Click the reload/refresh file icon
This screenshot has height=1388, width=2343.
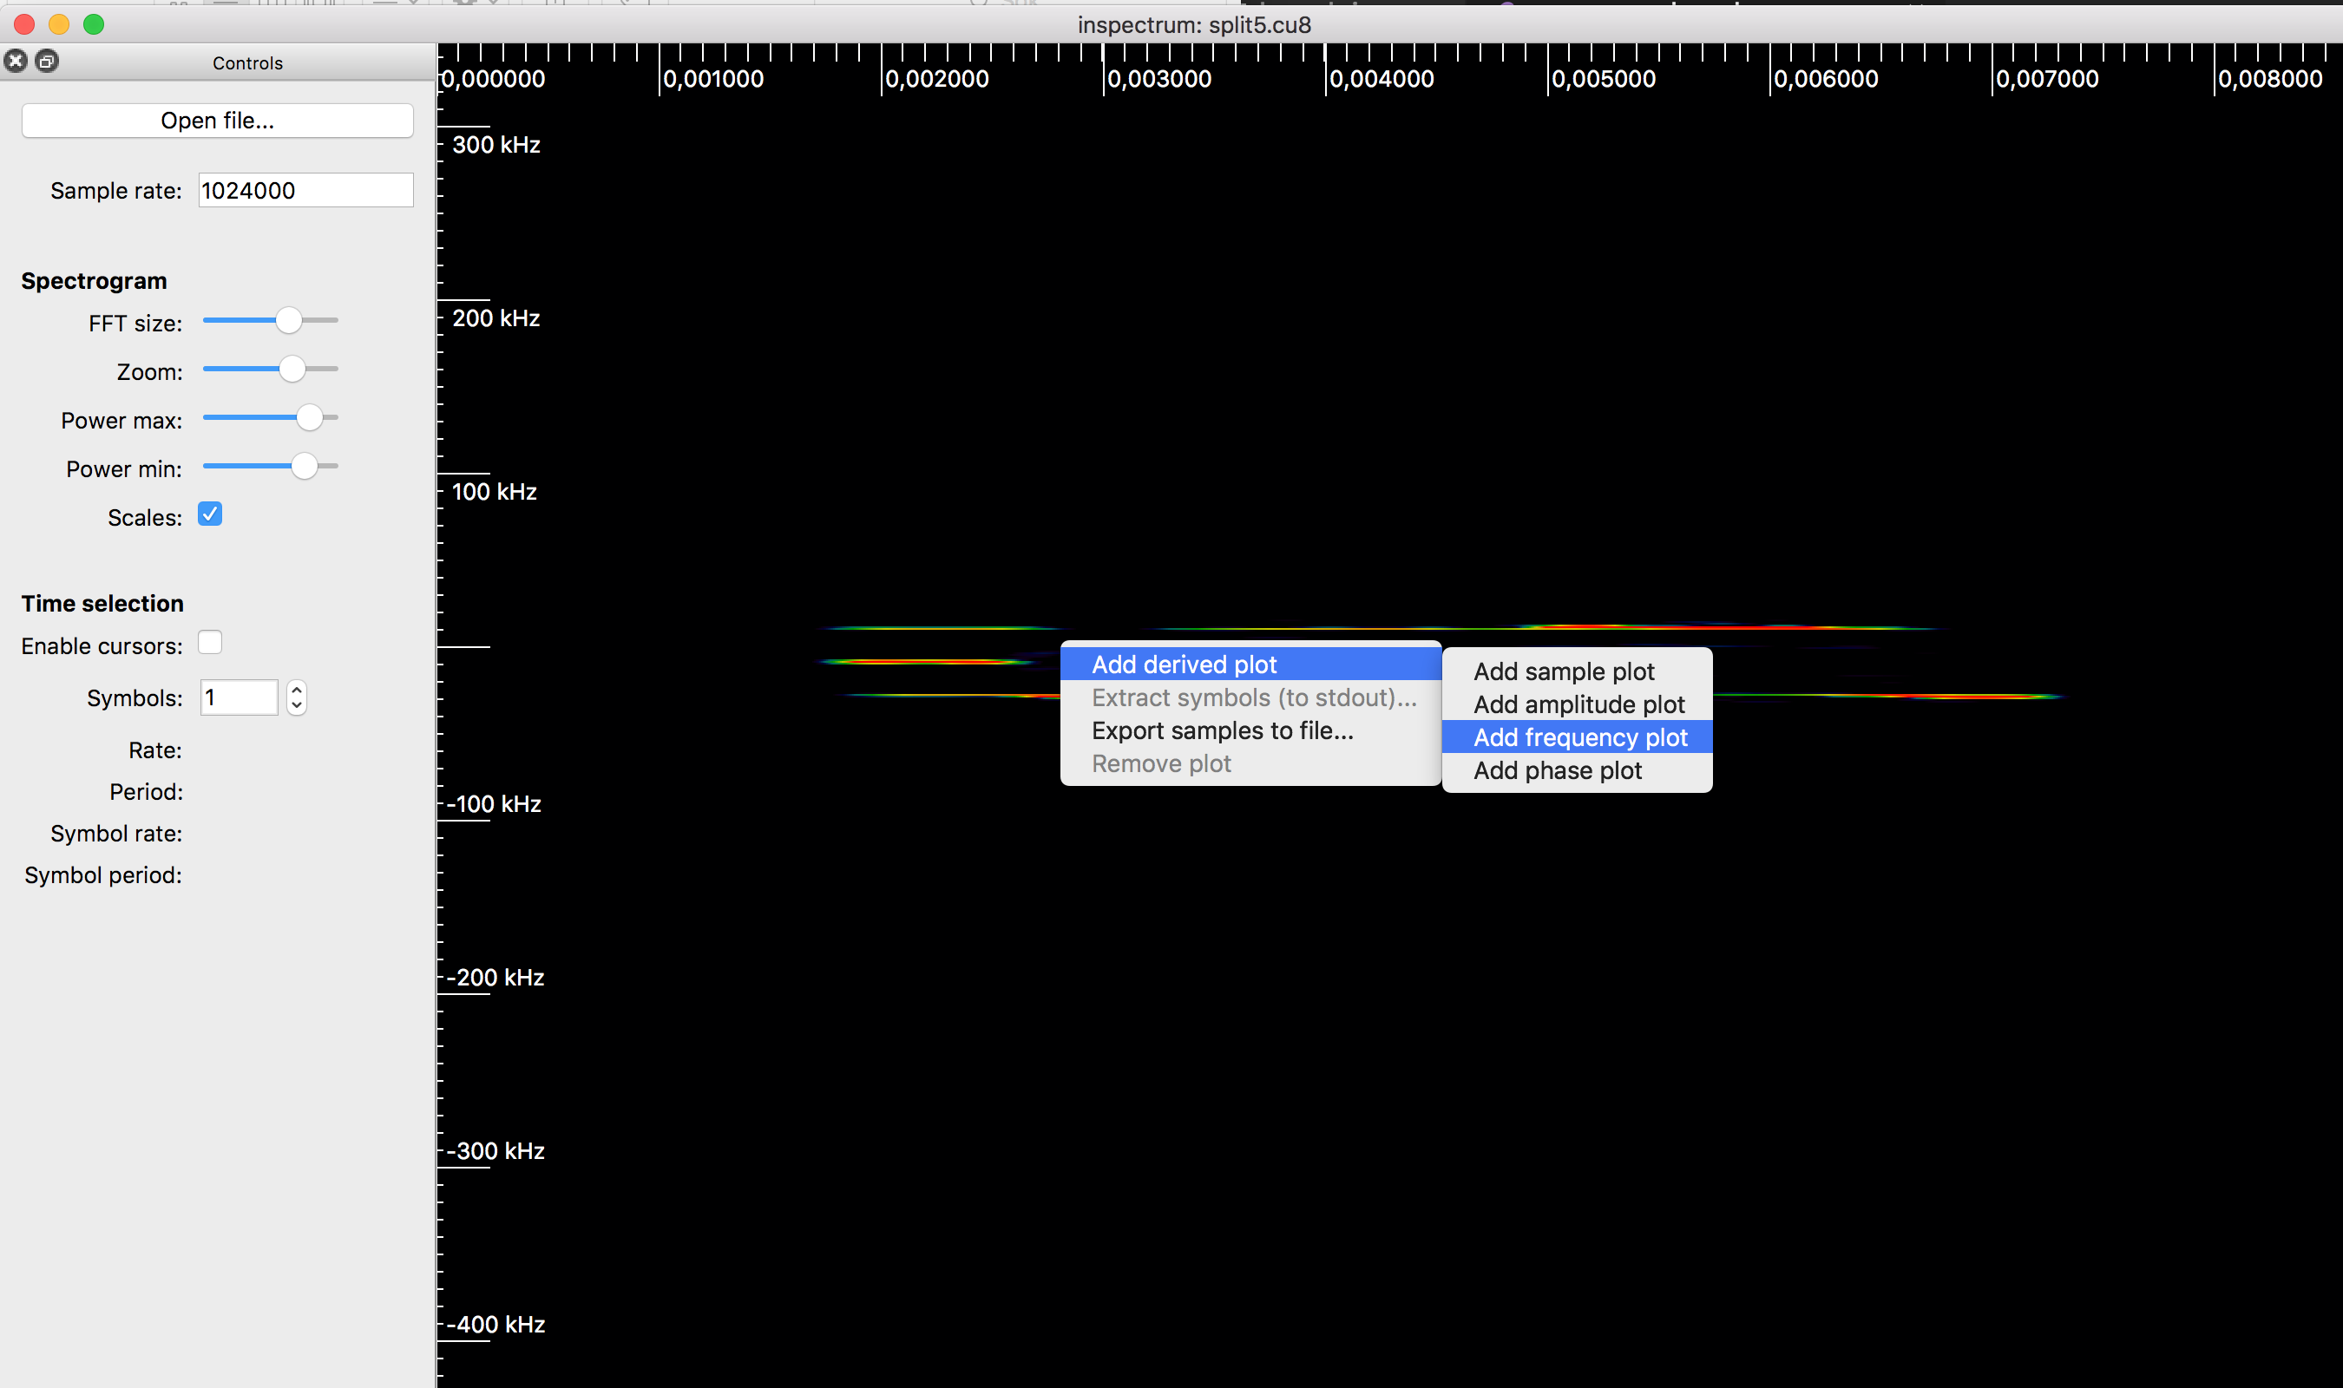coord(46,61)
